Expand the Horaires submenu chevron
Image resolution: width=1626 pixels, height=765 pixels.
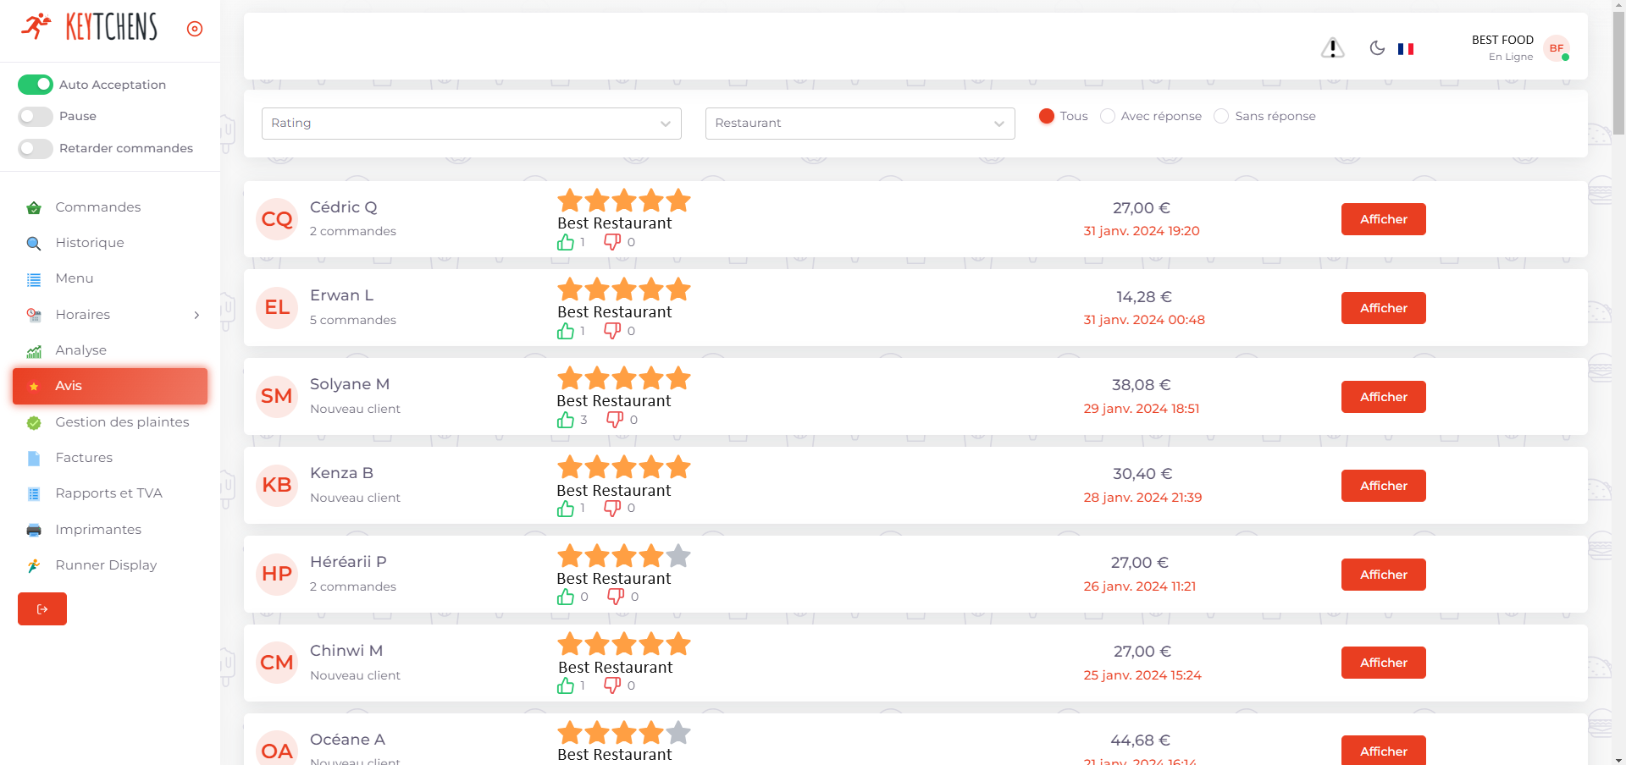pyautogui.click(x=196, y=315)
